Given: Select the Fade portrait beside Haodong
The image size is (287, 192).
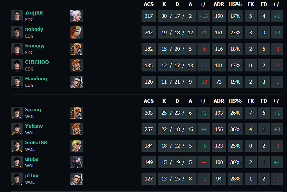Looking at the screenshot, I should coord(76,82).
